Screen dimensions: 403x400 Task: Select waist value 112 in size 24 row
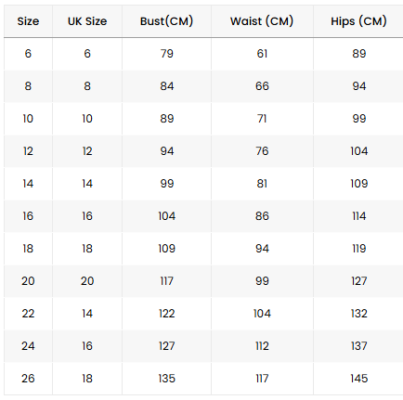[262, 346]
